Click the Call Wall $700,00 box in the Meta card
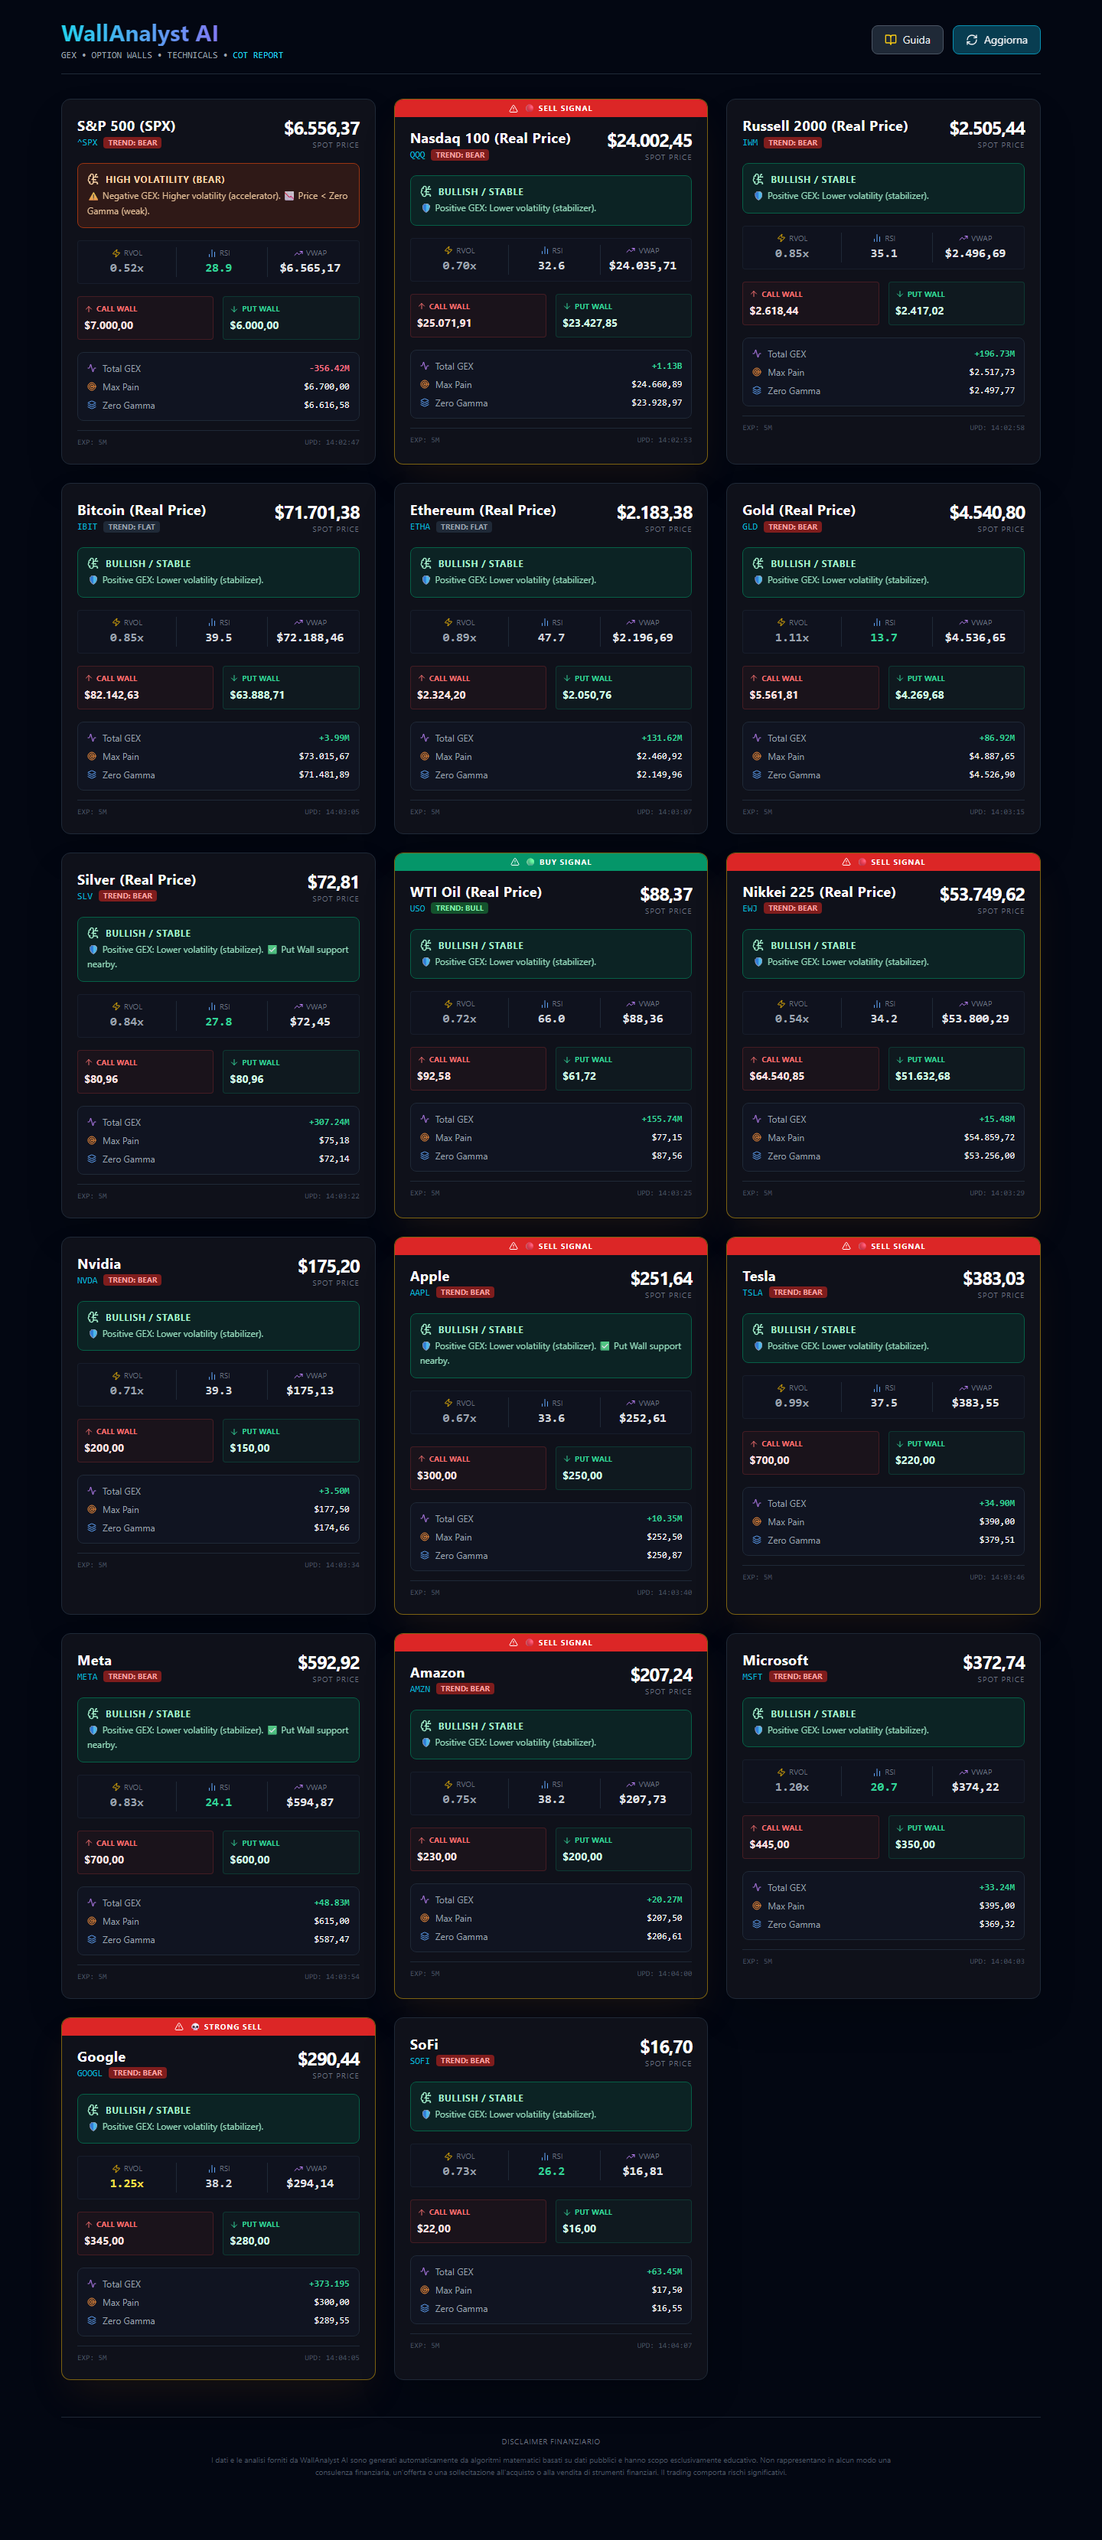This screenshot has height=2540, width=1102. (145, 1853)
